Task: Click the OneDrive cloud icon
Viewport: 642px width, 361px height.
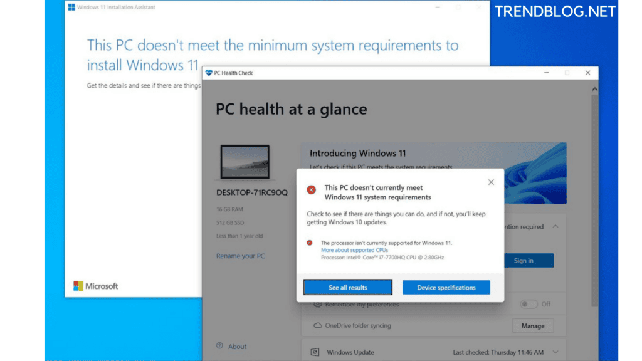Action: [317, 325]
